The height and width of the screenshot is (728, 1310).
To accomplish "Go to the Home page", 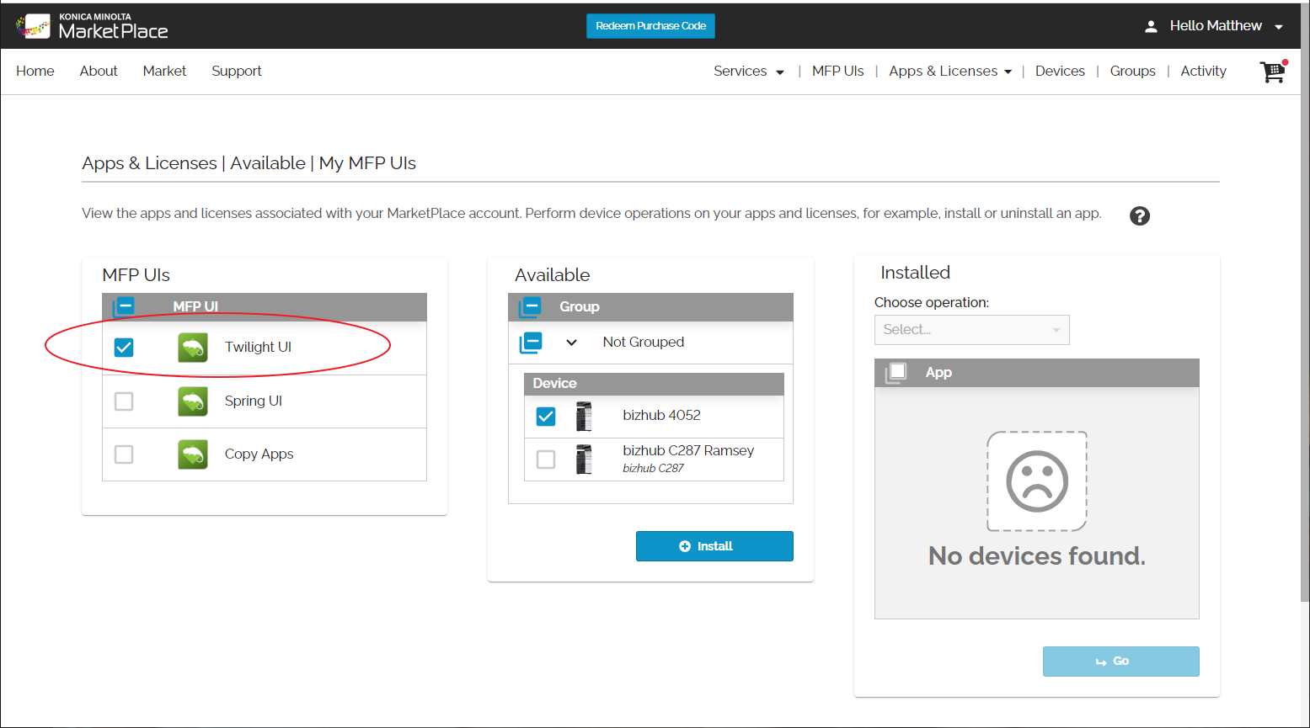I will [35, 72].
